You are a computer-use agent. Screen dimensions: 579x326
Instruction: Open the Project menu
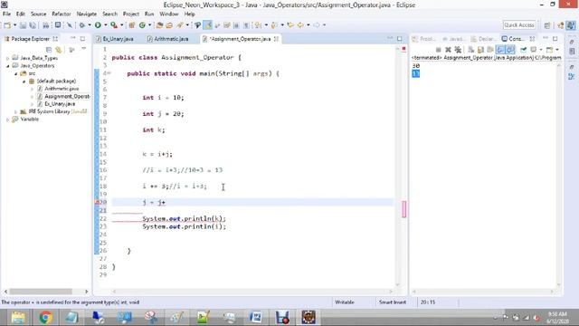click(131, 14)
